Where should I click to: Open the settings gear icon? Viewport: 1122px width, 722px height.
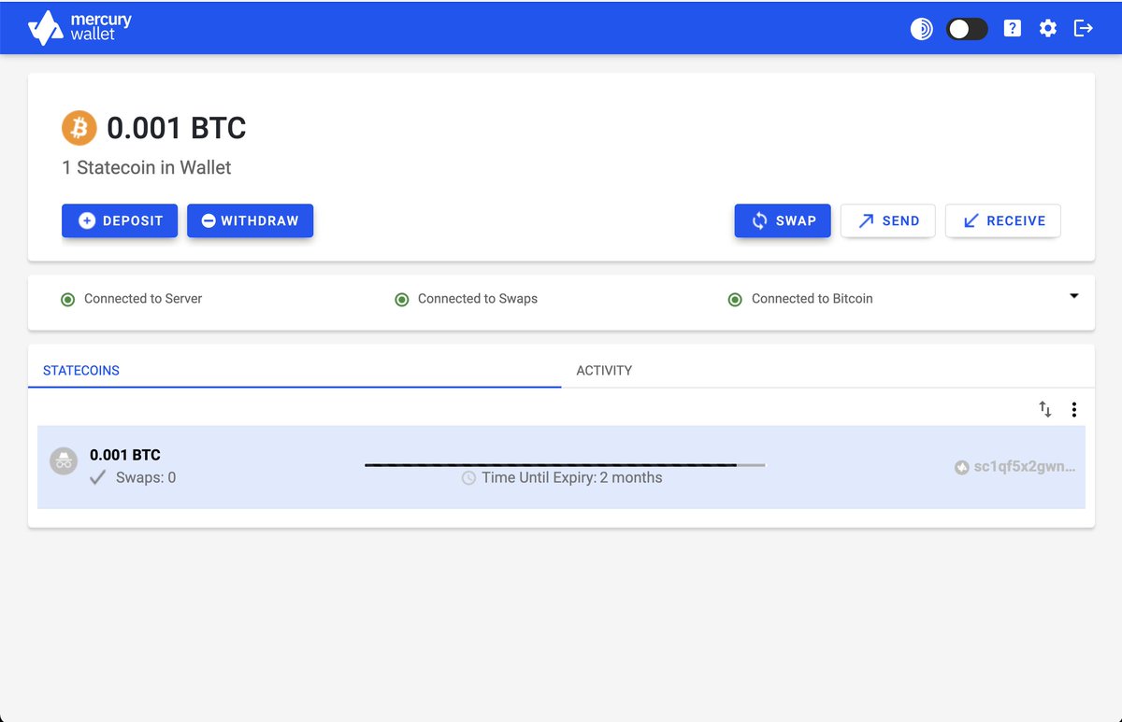(1048, 29)
